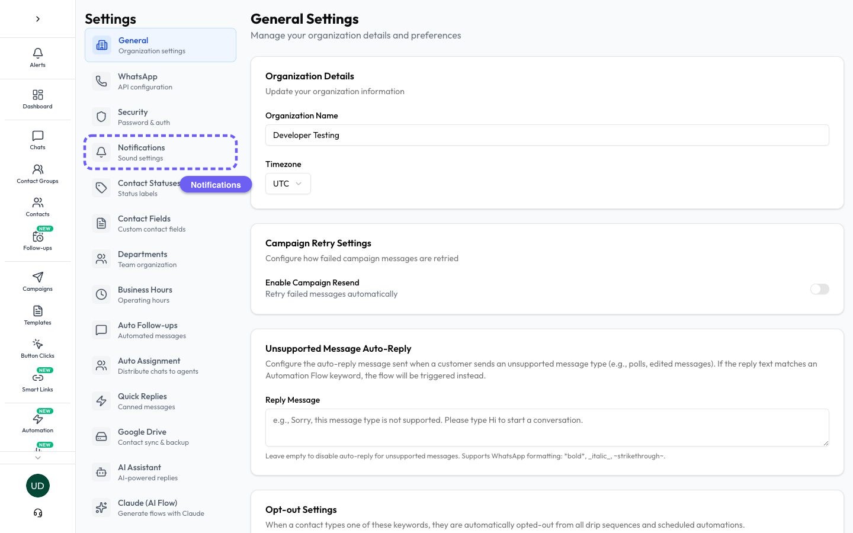Click the Claude AI Flow sparkle icon
The height and width of the screenshot is (533, 853).
[x=101, y=508]
